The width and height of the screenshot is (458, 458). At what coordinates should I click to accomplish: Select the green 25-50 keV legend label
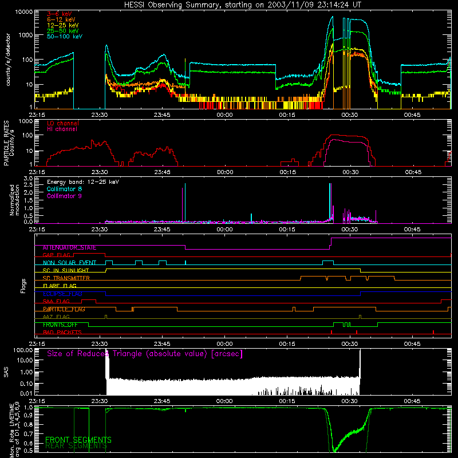tap(62, 31)
